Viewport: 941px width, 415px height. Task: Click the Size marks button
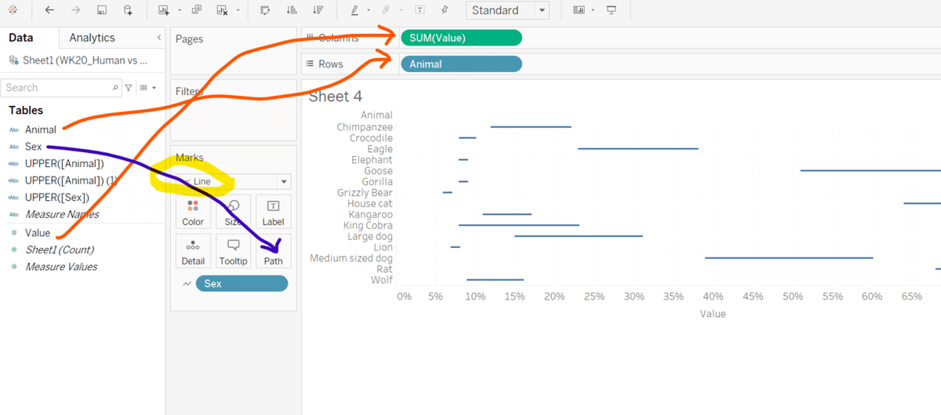click(x=233, y=212)
